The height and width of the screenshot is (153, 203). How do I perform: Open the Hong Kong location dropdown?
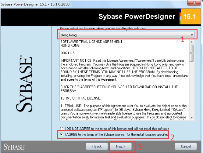(x=127, y=35)
